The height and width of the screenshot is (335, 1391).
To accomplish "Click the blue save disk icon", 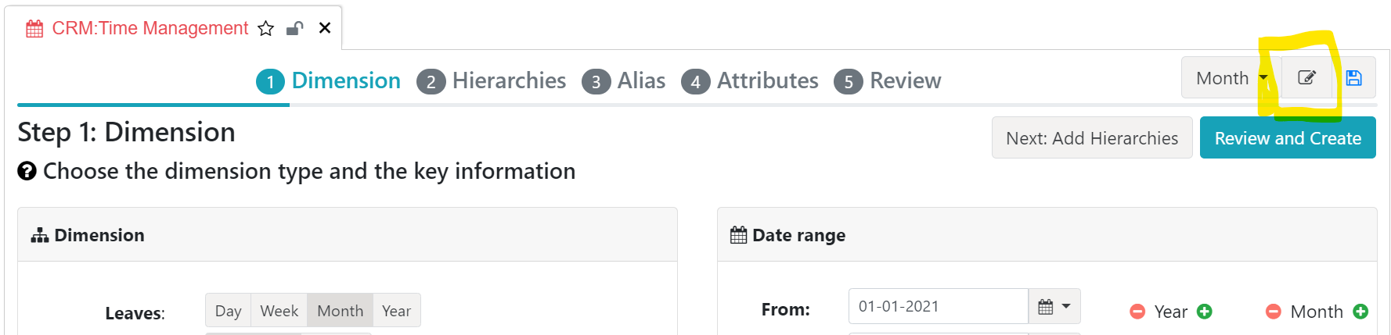I will pyautogui.click(x=1354, y=77).
